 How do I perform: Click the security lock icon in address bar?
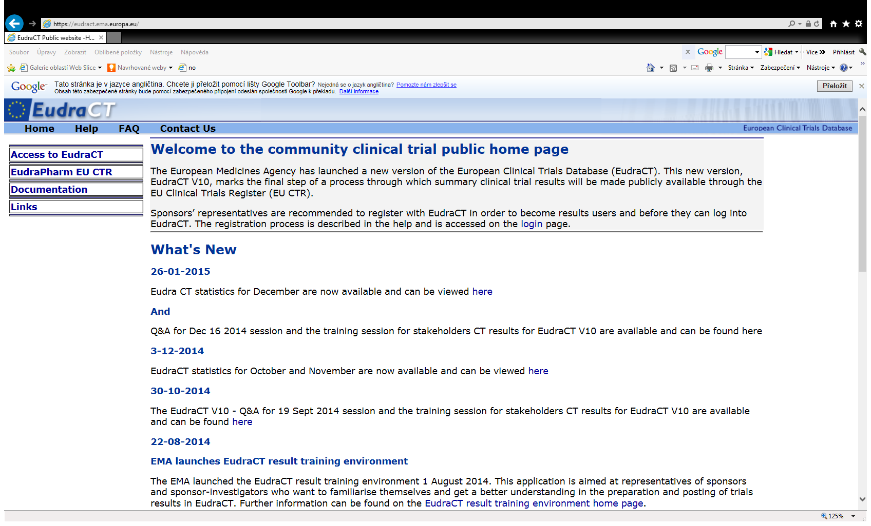(x=808, y=24)
